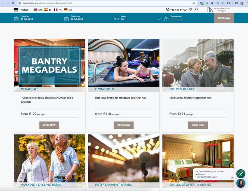This screenshot has width=248, height=191.
Task: Bookmark this page with the star icon
Action: [194, 3]
